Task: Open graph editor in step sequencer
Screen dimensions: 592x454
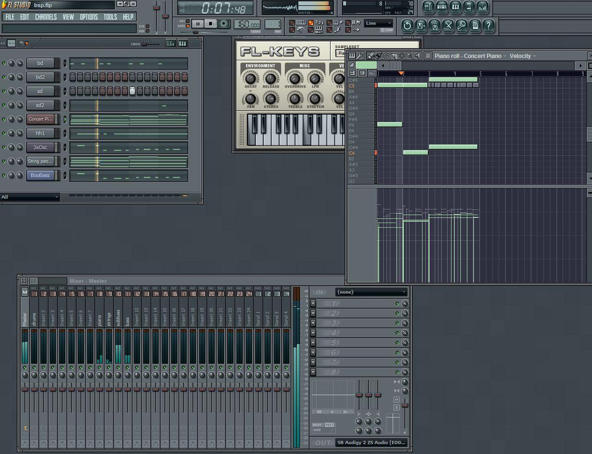Action: tap(170, 43)
